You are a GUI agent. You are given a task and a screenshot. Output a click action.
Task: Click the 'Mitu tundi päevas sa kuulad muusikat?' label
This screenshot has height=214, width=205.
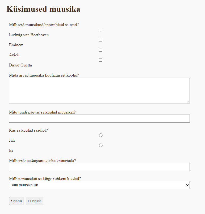click(42, 112)
